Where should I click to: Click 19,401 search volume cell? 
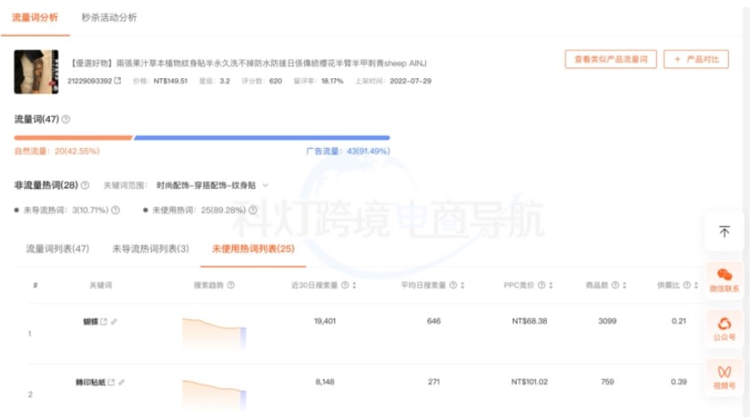[325, 321]
